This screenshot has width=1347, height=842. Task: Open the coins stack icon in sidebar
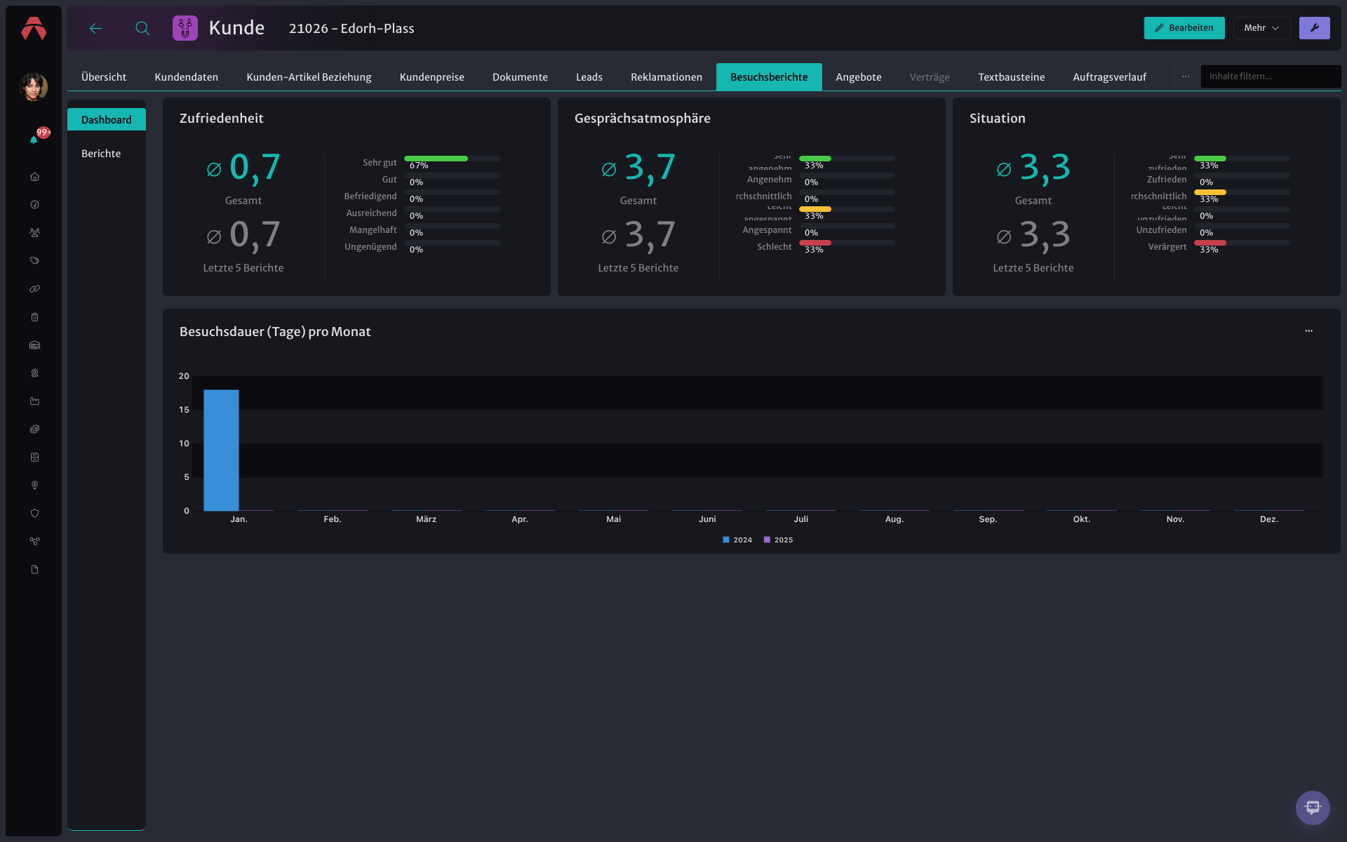coord(34,429)
